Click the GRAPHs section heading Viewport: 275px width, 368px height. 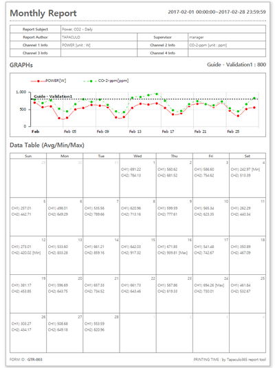tap(21, 65)
